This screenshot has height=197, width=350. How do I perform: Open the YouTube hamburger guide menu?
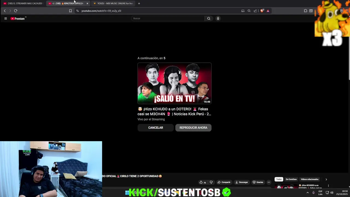pyautogui.click(x=5, y=18)
